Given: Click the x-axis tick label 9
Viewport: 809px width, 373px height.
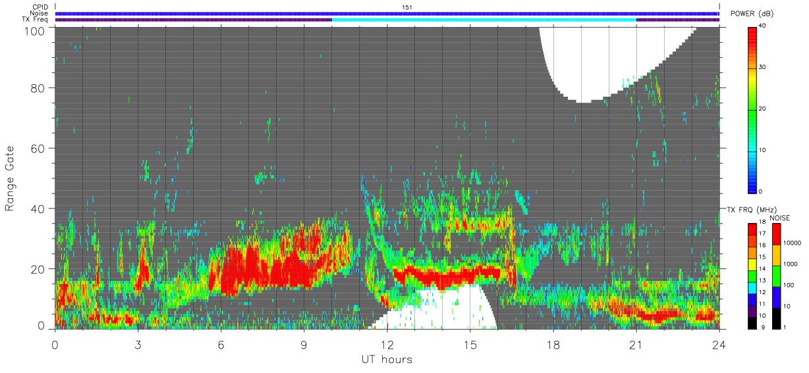Looking at the screenshot, I should [x=304, y=344].
